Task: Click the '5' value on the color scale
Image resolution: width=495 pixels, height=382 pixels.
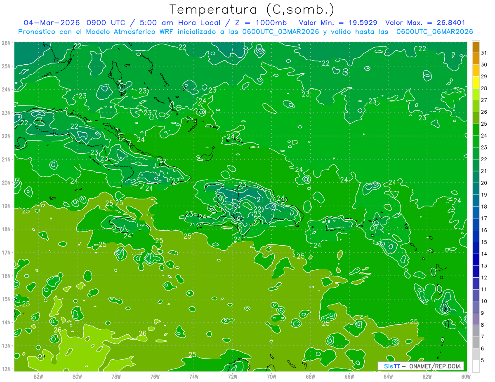Action: (x=482, y=360)
